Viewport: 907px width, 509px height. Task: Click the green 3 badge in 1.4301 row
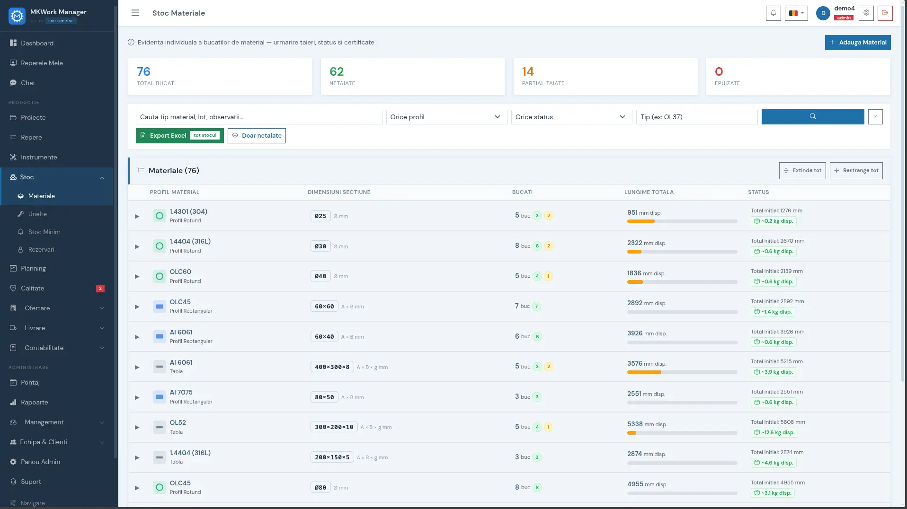[537, 216]
